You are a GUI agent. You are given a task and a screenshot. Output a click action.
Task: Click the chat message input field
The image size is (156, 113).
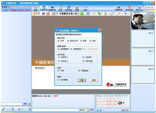click(x=56, y=110)
